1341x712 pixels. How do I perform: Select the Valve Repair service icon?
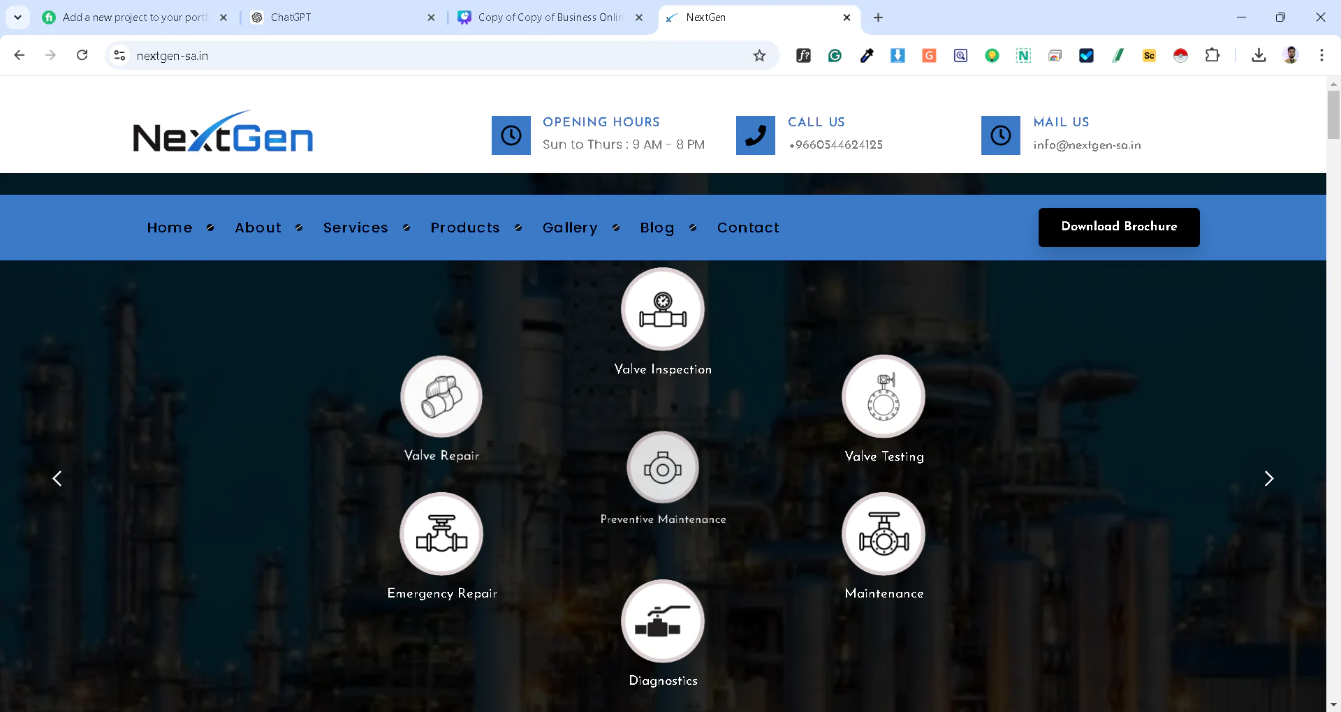coord(441,397)
